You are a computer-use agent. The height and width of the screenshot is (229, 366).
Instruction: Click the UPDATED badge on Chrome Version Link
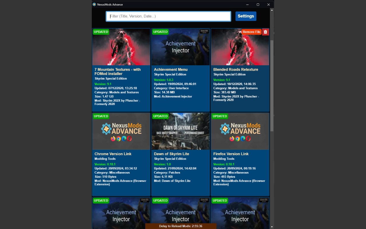point(101,116)
